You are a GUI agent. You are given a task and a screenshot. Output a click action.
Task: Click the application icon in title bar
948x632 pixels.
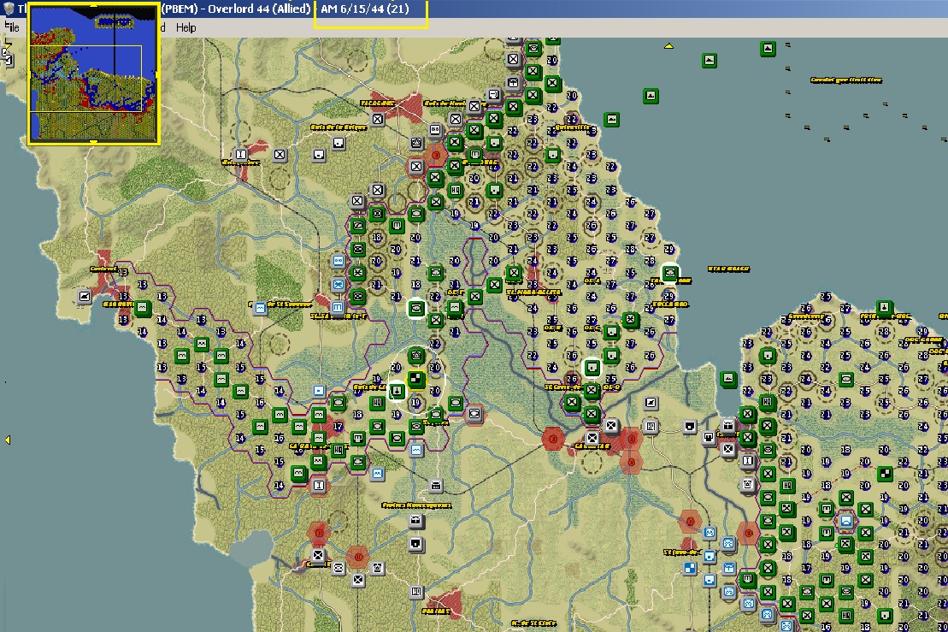click(x=9, y=9)
